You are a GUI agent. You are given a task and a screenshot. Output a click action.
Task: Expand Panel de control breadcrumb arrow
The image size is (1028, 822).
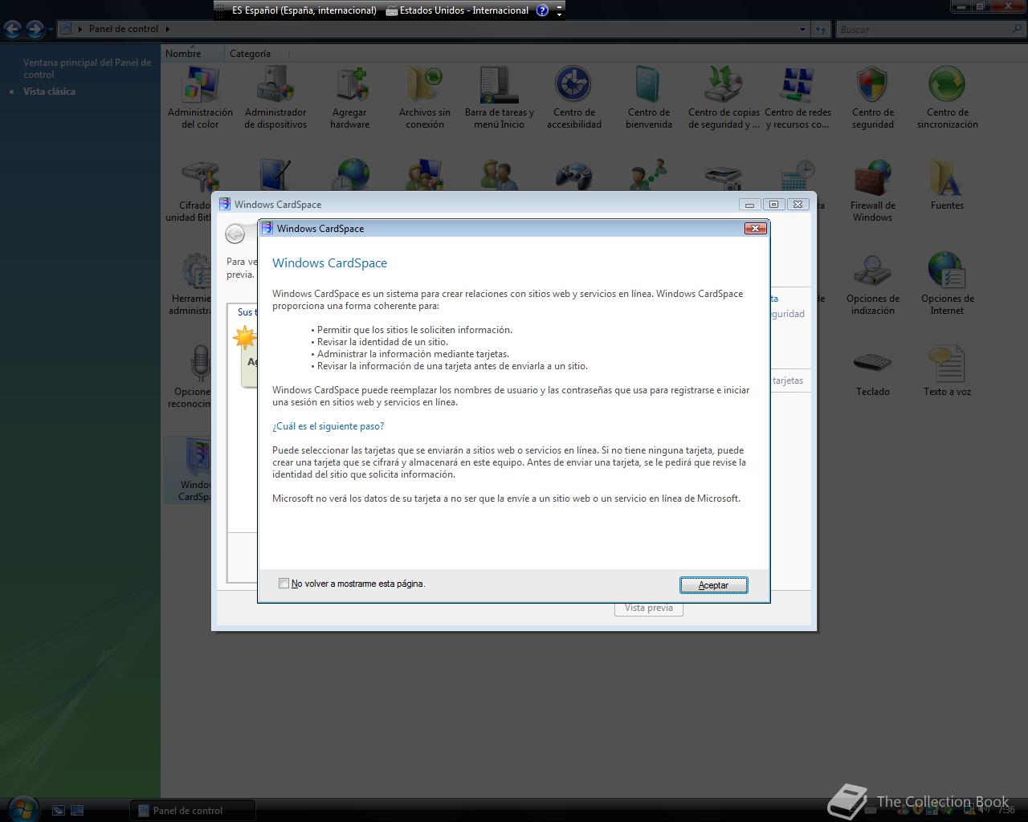click(x=167, y=29)
